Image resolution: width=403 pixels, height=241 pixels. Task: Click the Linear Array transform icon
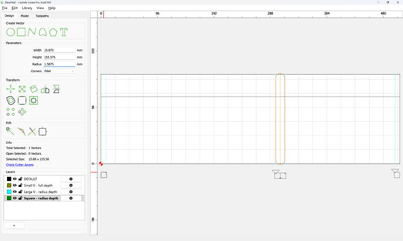11,112
